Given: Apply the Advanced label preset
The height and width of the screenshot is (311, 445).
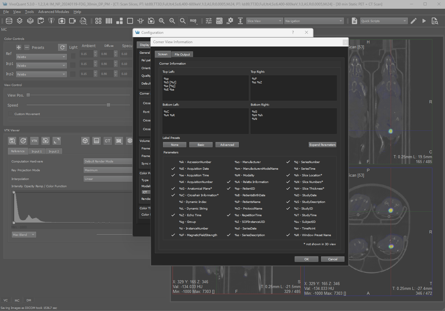Looking at the screenshot, I should point(227,145).
